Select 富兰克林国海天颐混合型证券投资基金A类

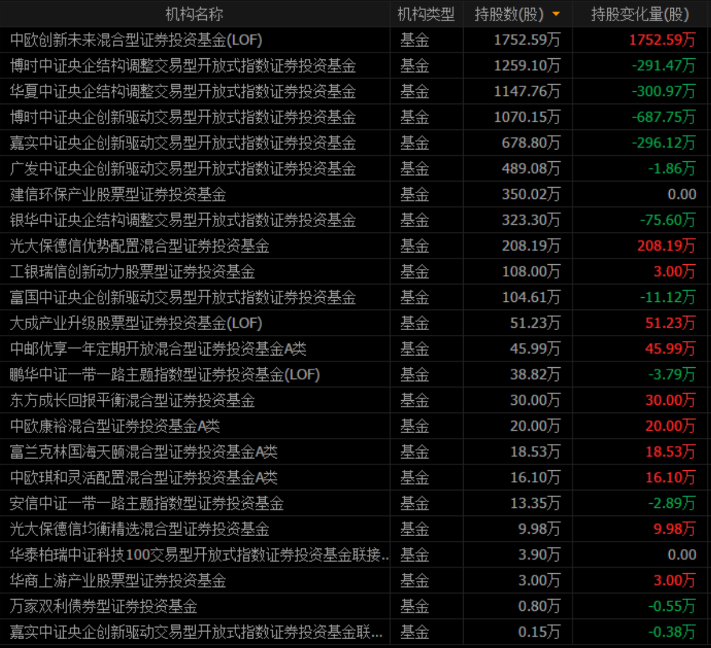[144, 452]
